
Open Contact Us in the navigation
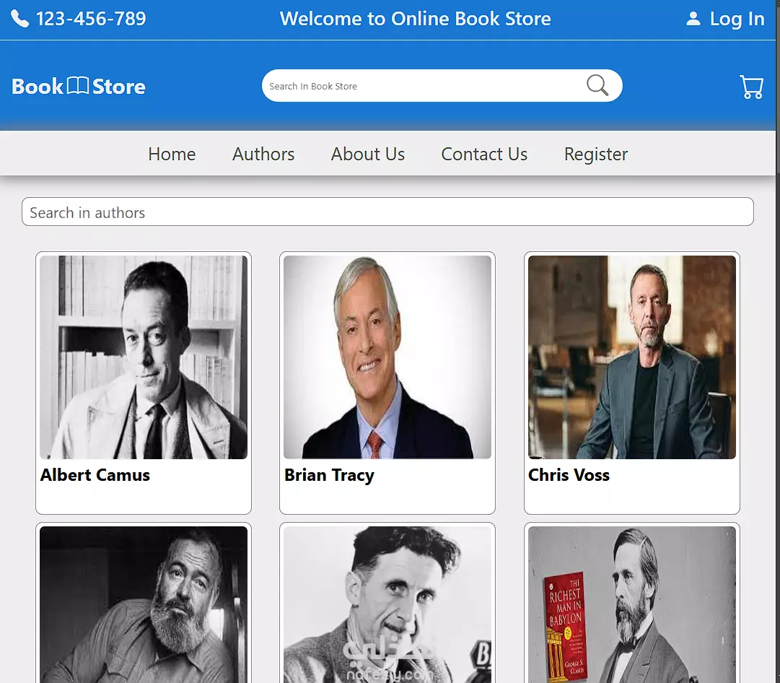(484, 154)
